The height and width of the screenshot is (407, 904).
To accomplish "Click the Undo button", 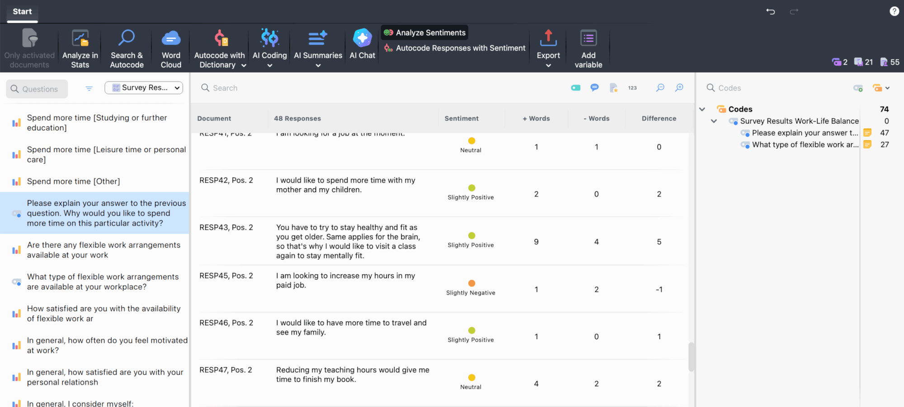I will pos(771,12).
